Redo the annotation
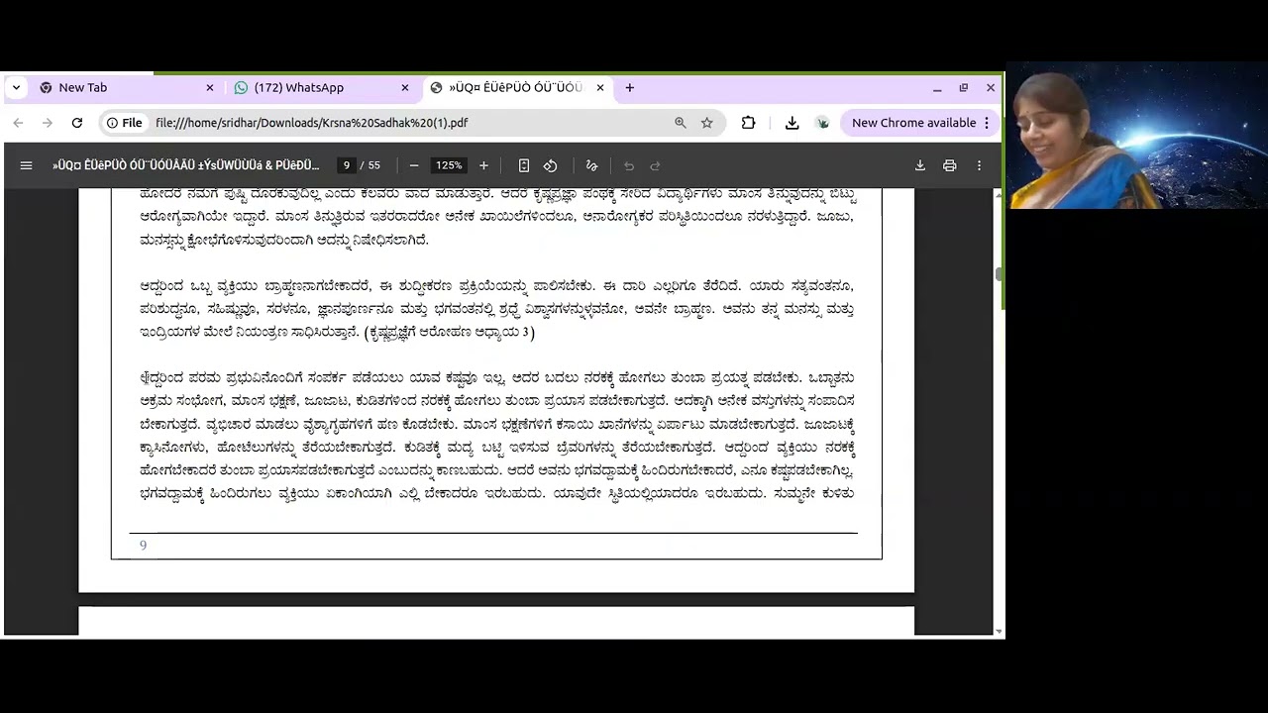This screenshot has height=713, width=1268. pyautogui.click(x=655, y=165)
